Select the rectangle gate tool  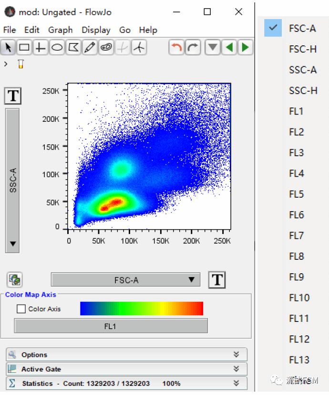pyautogui.click(x=24, y=48)
